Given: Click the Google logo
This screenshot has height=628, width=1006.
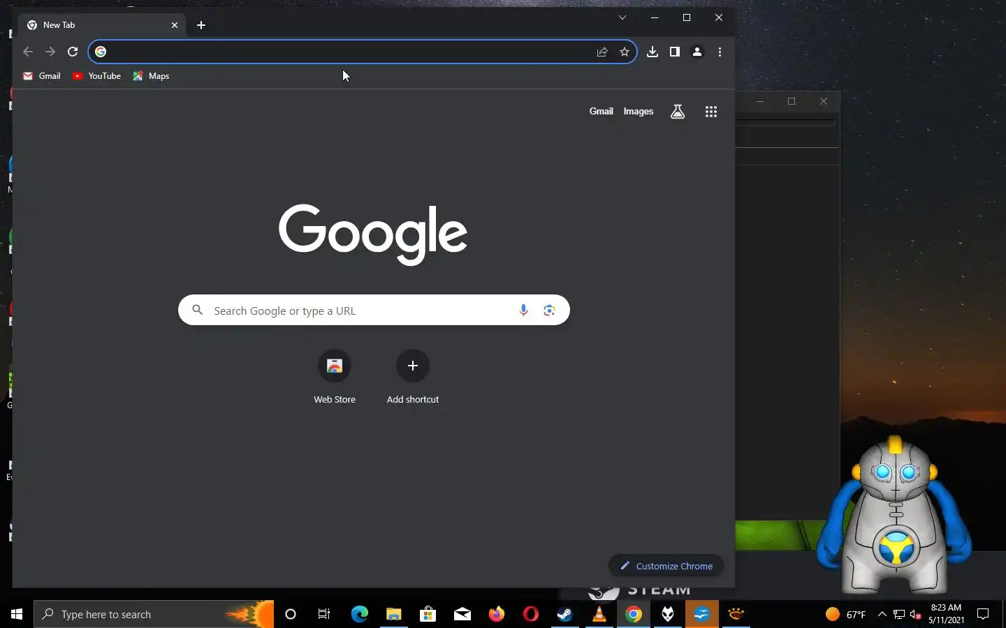Looking at the screenshot, I should point(373,234).
